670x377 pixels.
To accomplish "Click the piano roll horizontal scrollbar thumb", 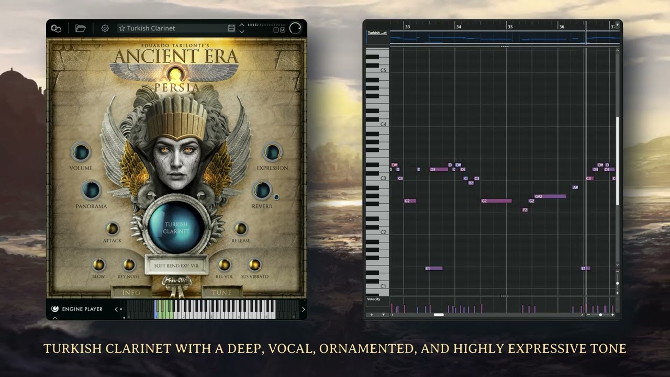I will 439,315.
